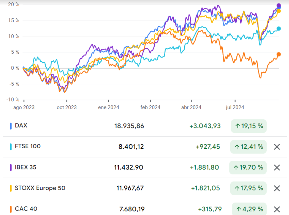Click the DAX blue color marker
289x215 pixels.
pos(11,126)
